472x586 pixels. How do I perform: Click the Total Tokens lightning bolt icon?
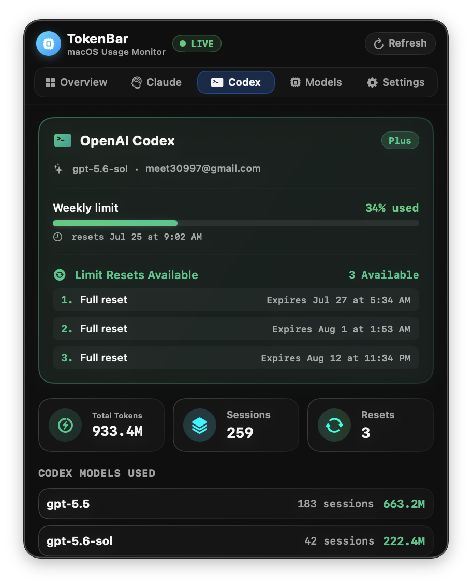click(x=65, y=425)
